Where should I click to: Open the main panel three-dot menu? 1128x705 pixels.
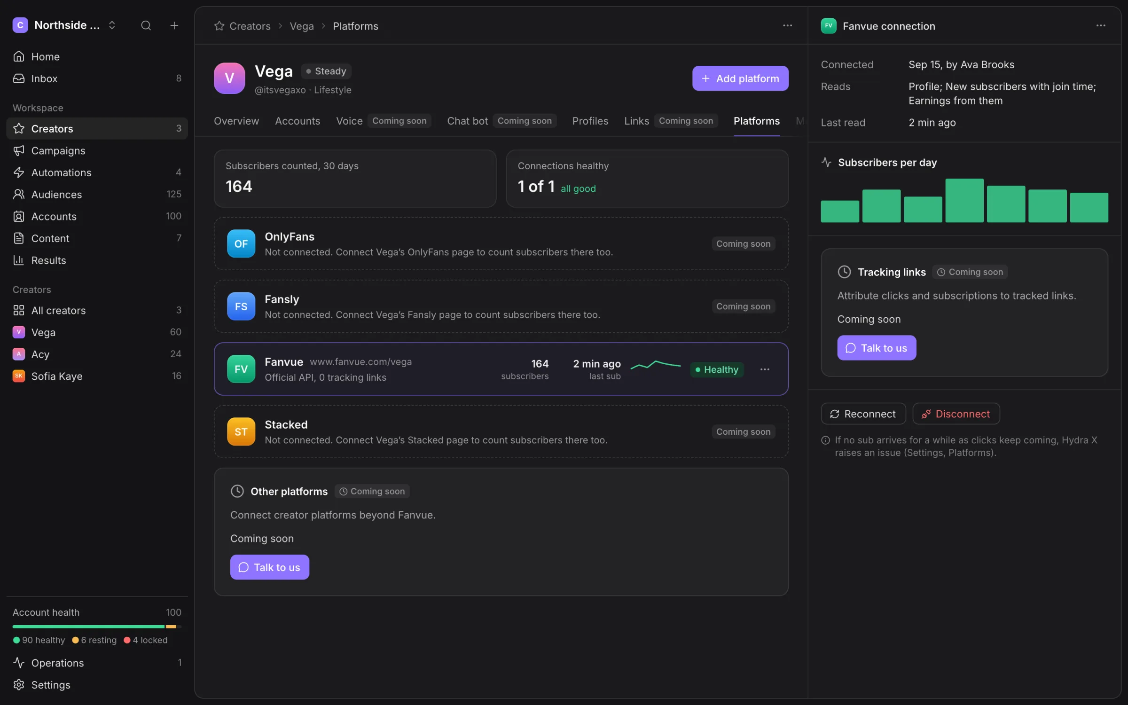pos(787,25)
